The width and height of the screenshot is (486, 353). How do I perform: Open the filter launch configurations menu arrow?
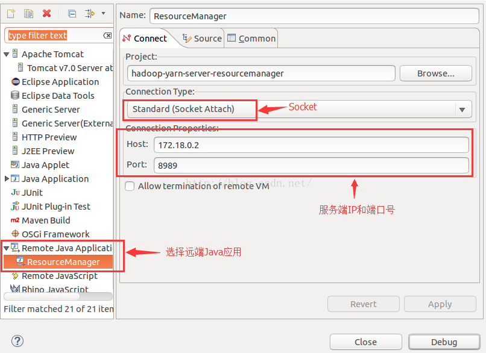[103, 13]
